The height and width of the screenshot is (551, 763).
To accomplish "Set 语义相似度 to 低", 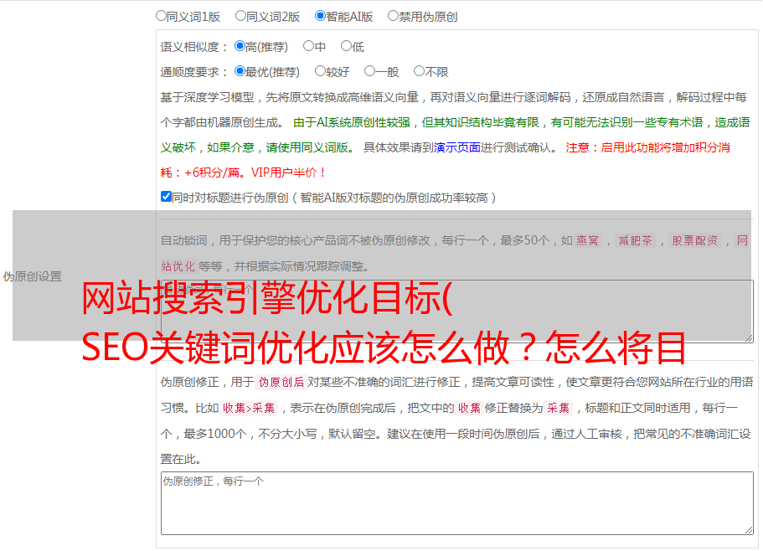I will tap(346, 46).
